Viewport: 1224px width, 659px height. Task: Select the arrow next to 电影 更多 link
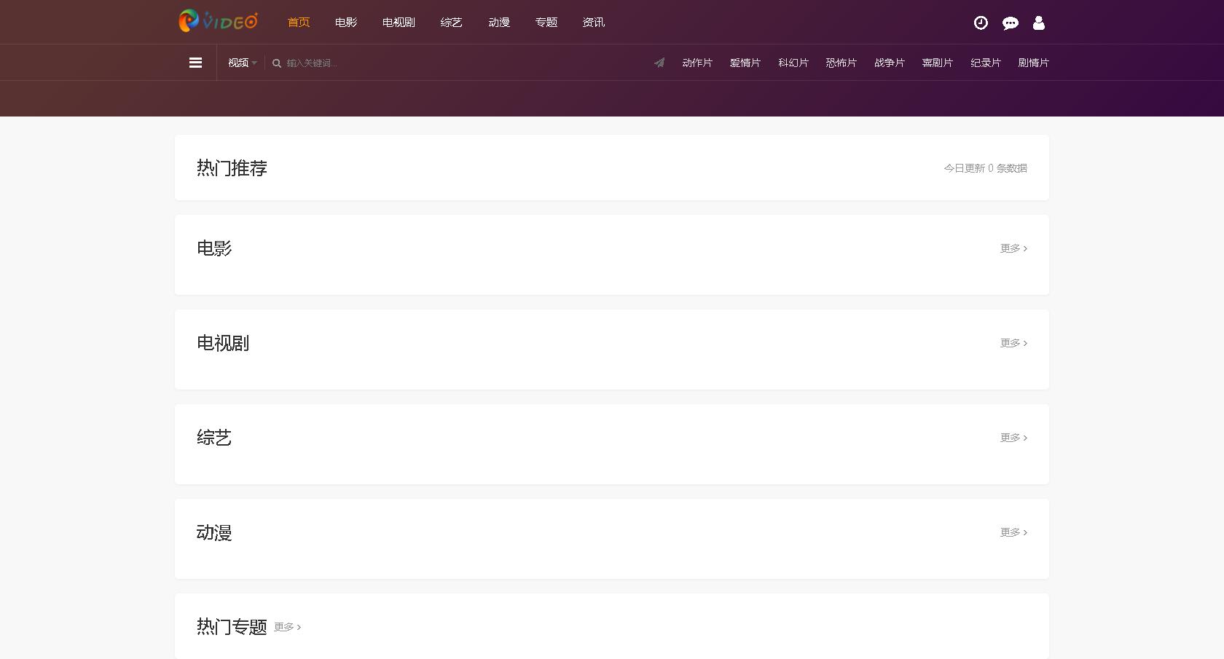[1025, 248]
